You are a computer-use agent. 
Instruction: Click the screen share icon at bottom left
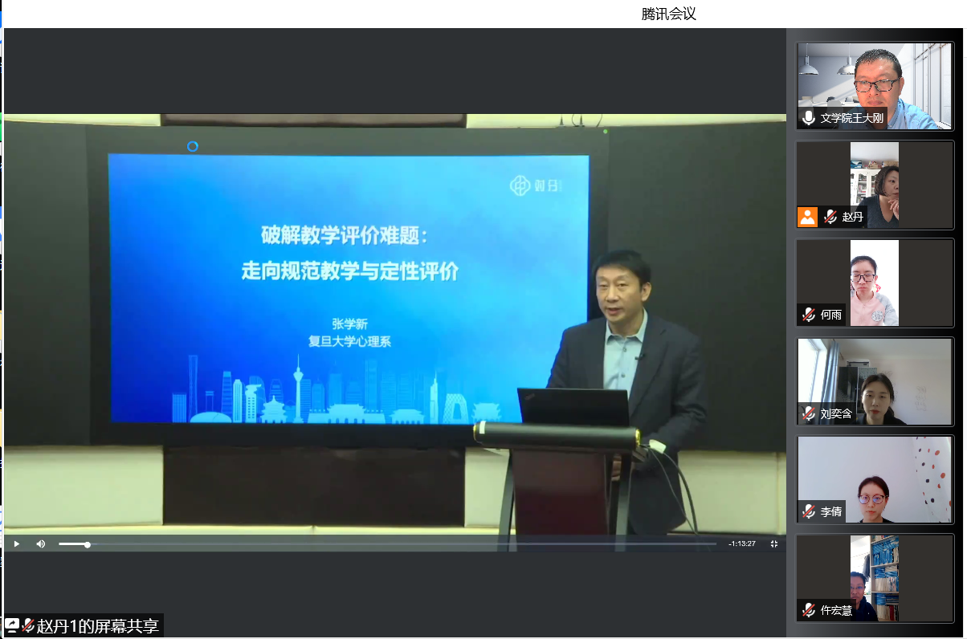pyautogui.click(x=11, y=625)
